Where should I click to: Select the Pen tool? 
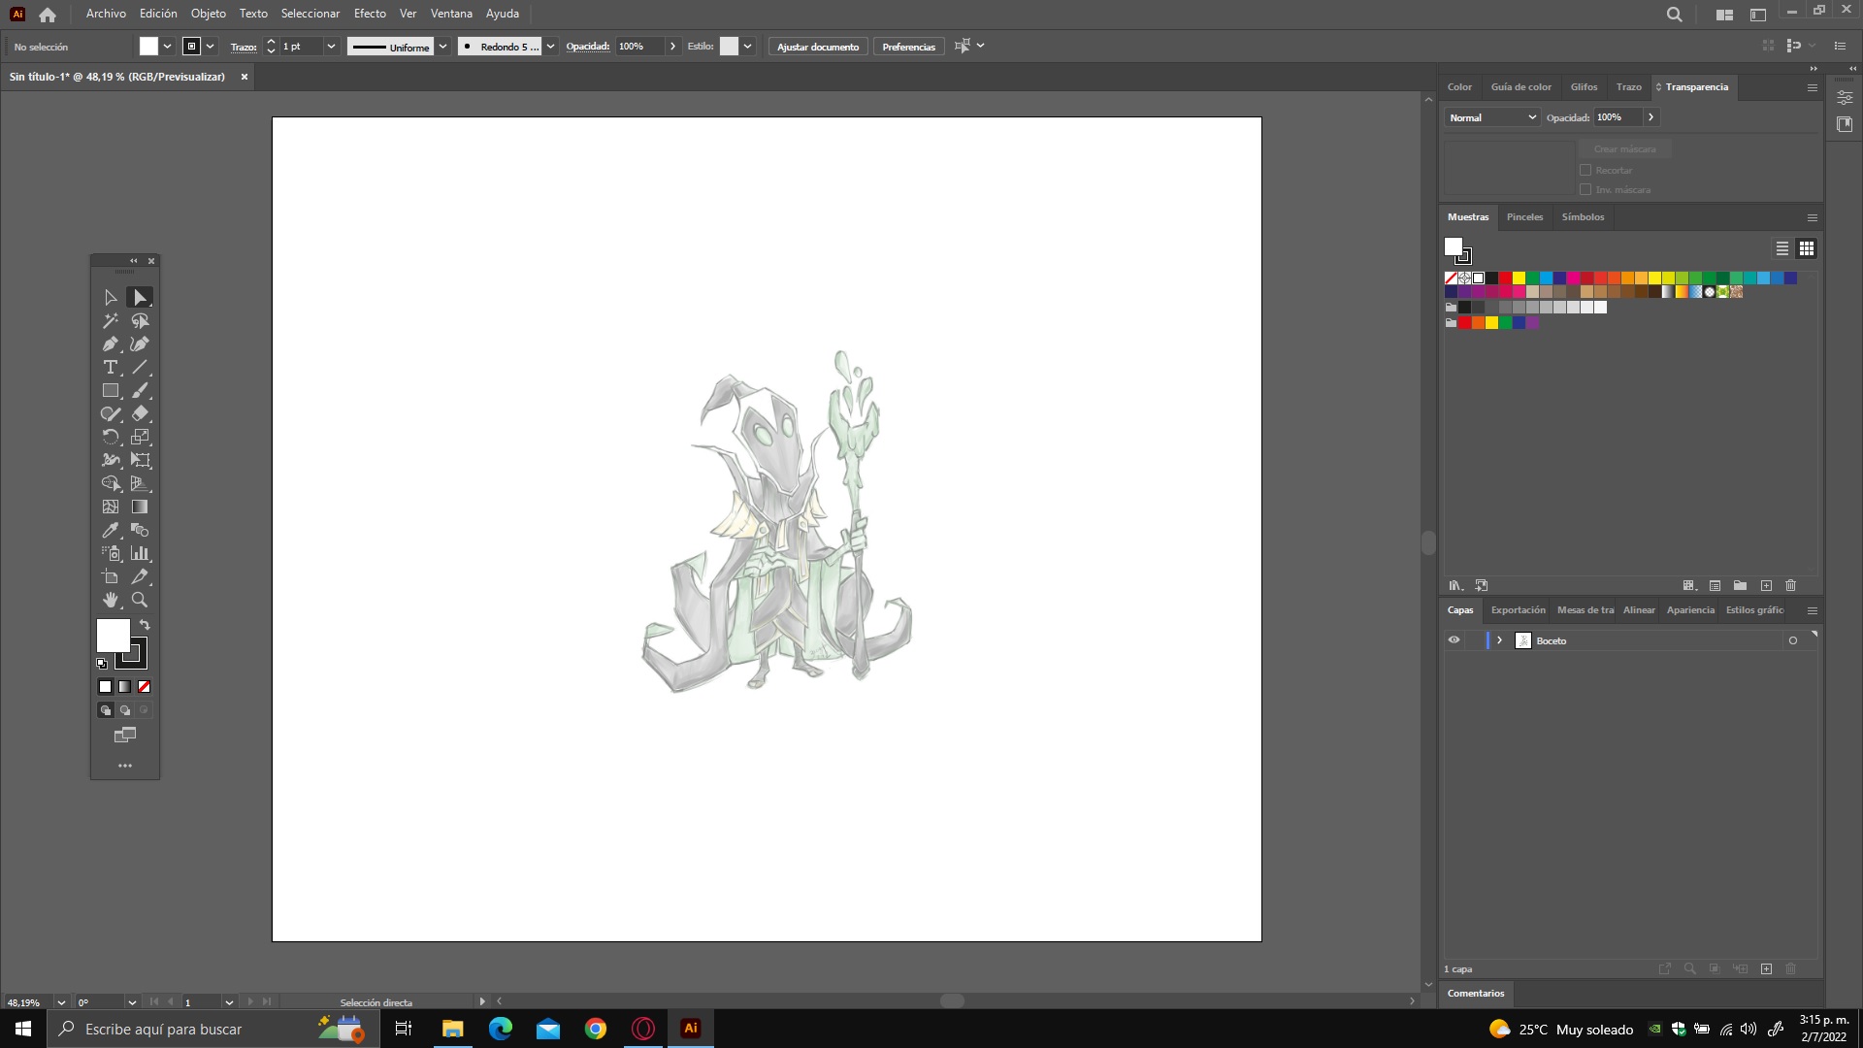click(111, 344)
